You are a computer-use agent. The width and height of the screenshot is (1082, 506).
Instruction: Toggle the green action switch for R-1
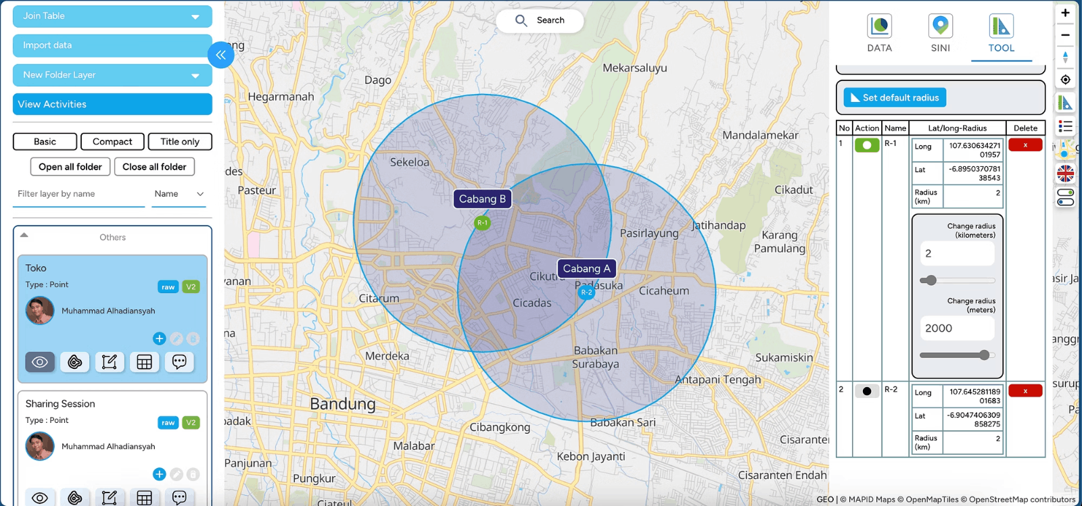tap(866, 145)
